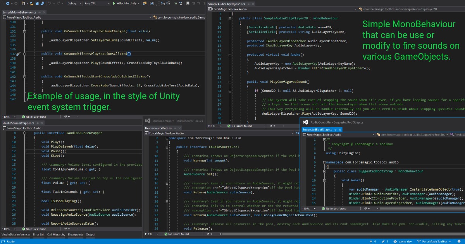This screenshot has width=465, height=244.
Task: Open the notifications bell in the status bar
Action: click(460, 241)
